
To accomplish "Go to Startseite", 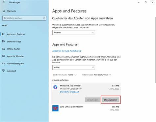I will point(12,11).
